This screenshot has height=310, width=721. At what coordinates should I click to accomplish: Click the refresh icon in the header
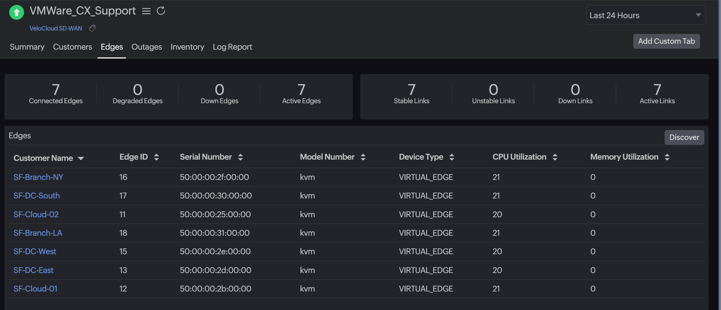click(x=161, y=11)
